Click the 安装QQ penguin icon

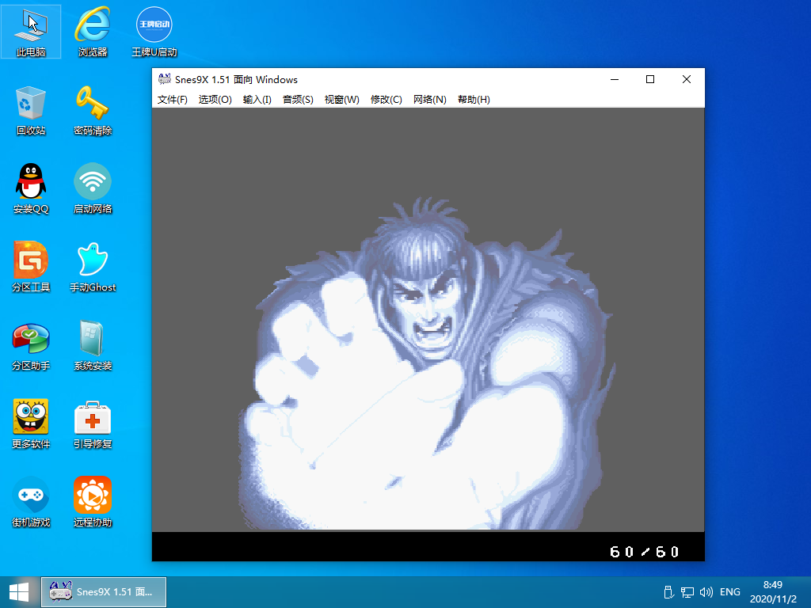tap(31, 189)
